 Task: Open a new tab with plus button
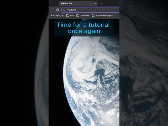(101, 3)
